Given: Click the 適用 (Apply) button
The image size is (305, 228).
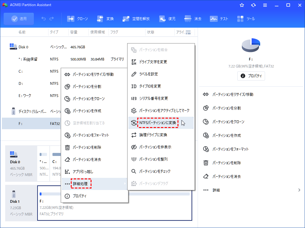Looking at the screenshot, I should click(19, 19).
